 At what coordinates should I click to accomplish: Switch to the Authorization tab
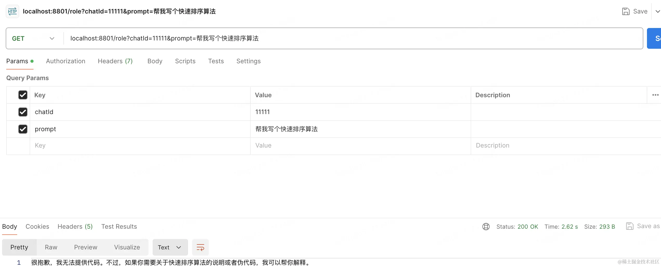coord(66,61)
